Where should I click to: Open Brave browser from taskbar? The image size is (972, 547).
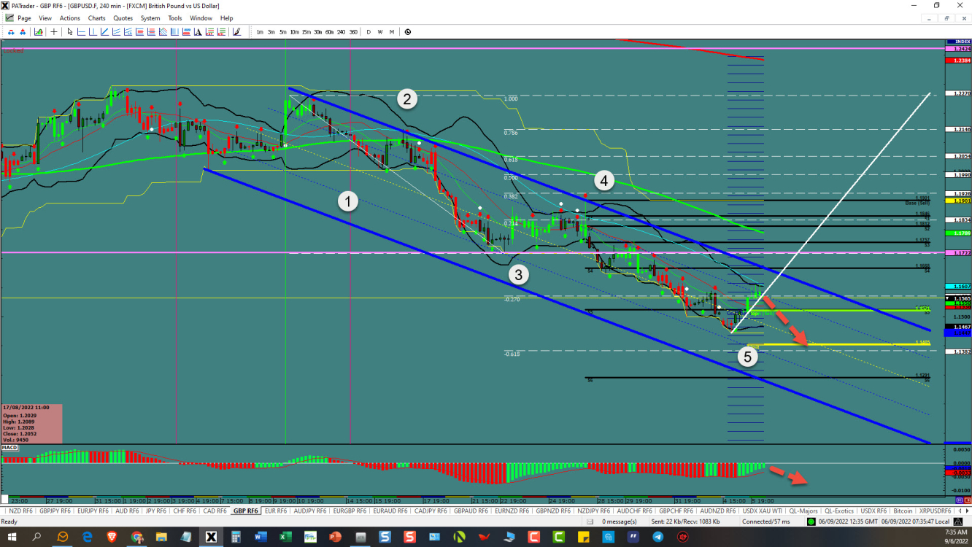pyautogui.click(x=112, y=537)
